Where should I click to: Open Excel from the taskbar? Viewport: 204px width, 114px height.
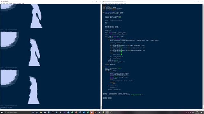pyautogui.click(x=88, y=112)
